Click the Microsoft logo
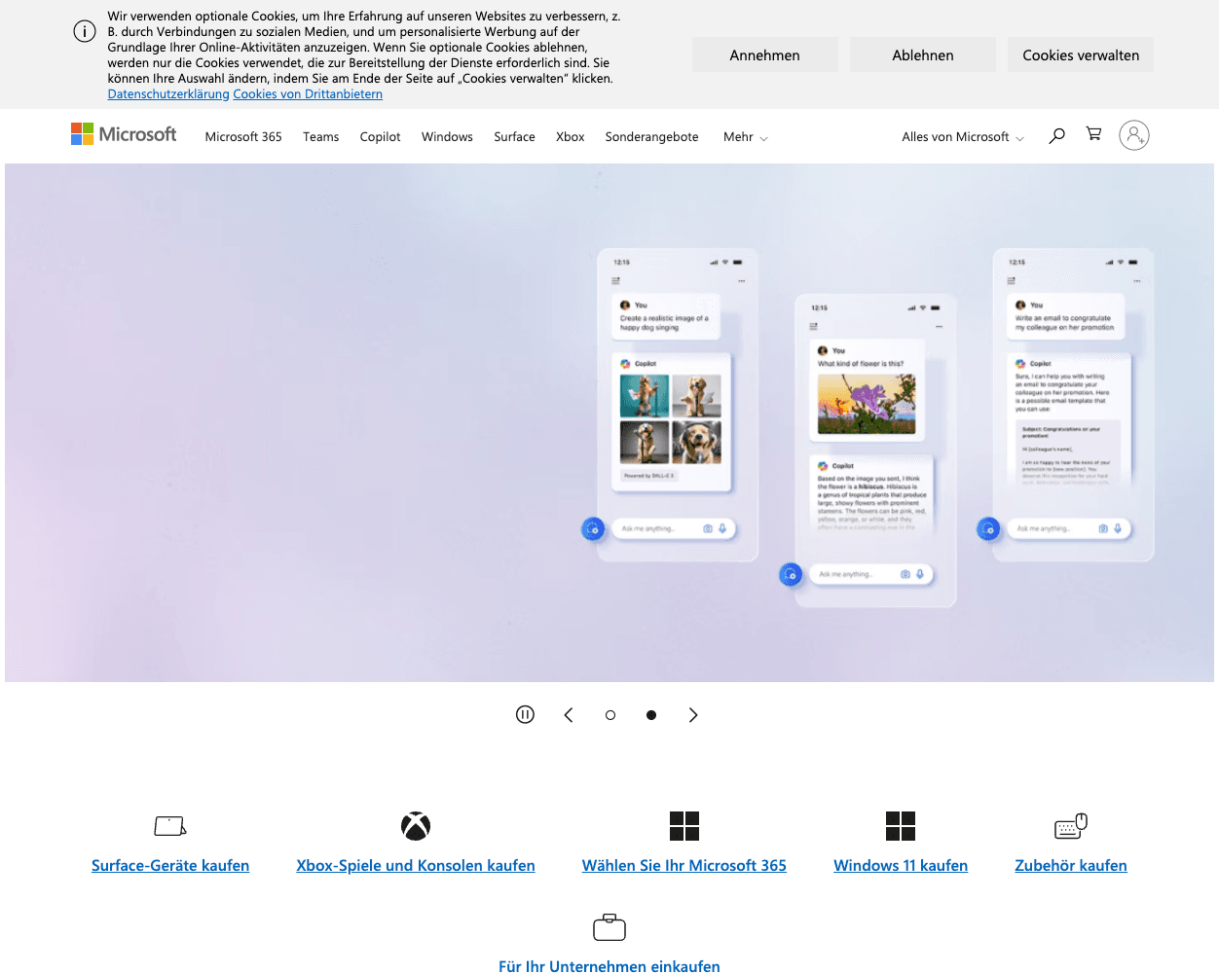Viewport: 1219px width, 973px height. tap(124, 134)
